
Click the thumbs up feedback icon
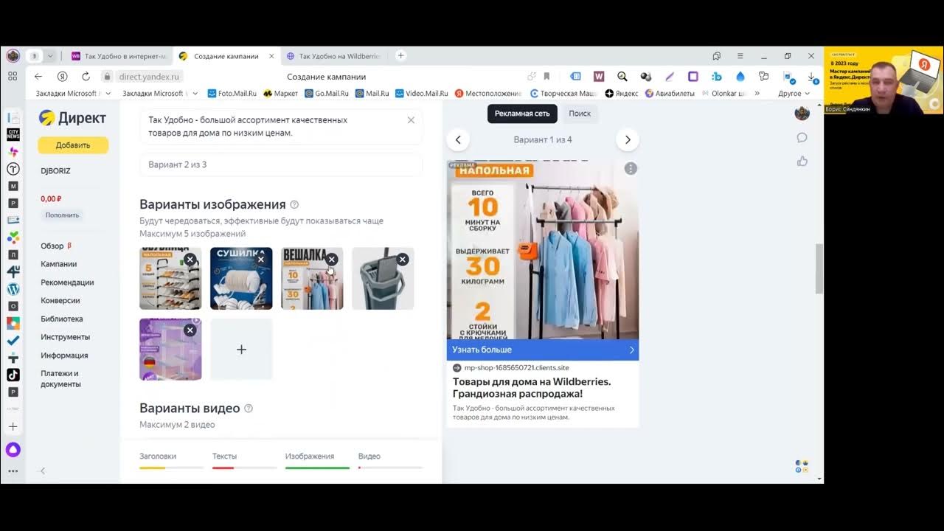(x=802, y=161)
